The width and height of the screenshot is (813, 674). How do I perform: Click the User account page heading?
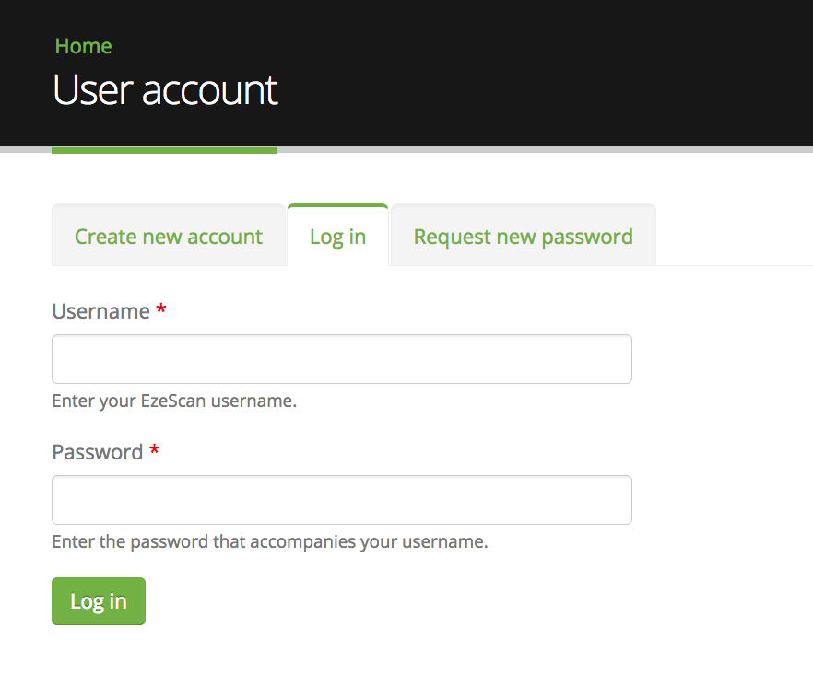pyautogui.click(x=165, y=89)
